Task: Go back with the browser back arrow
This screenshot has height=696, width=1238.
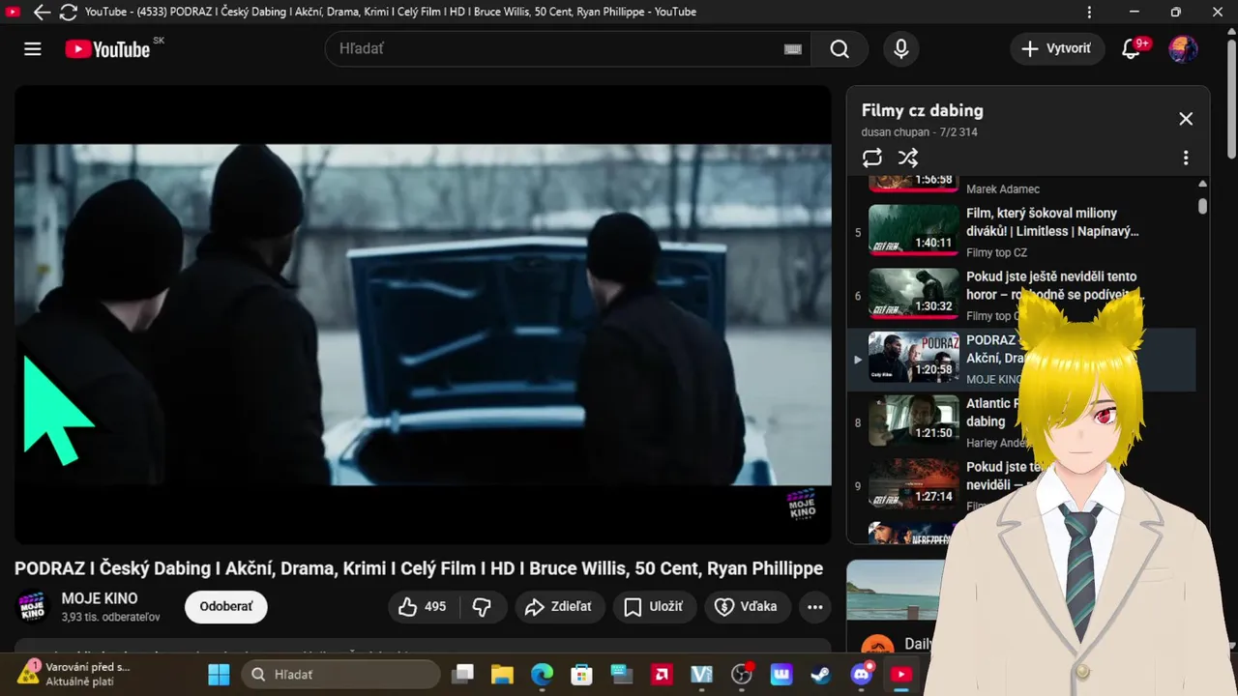Action: 42,13
